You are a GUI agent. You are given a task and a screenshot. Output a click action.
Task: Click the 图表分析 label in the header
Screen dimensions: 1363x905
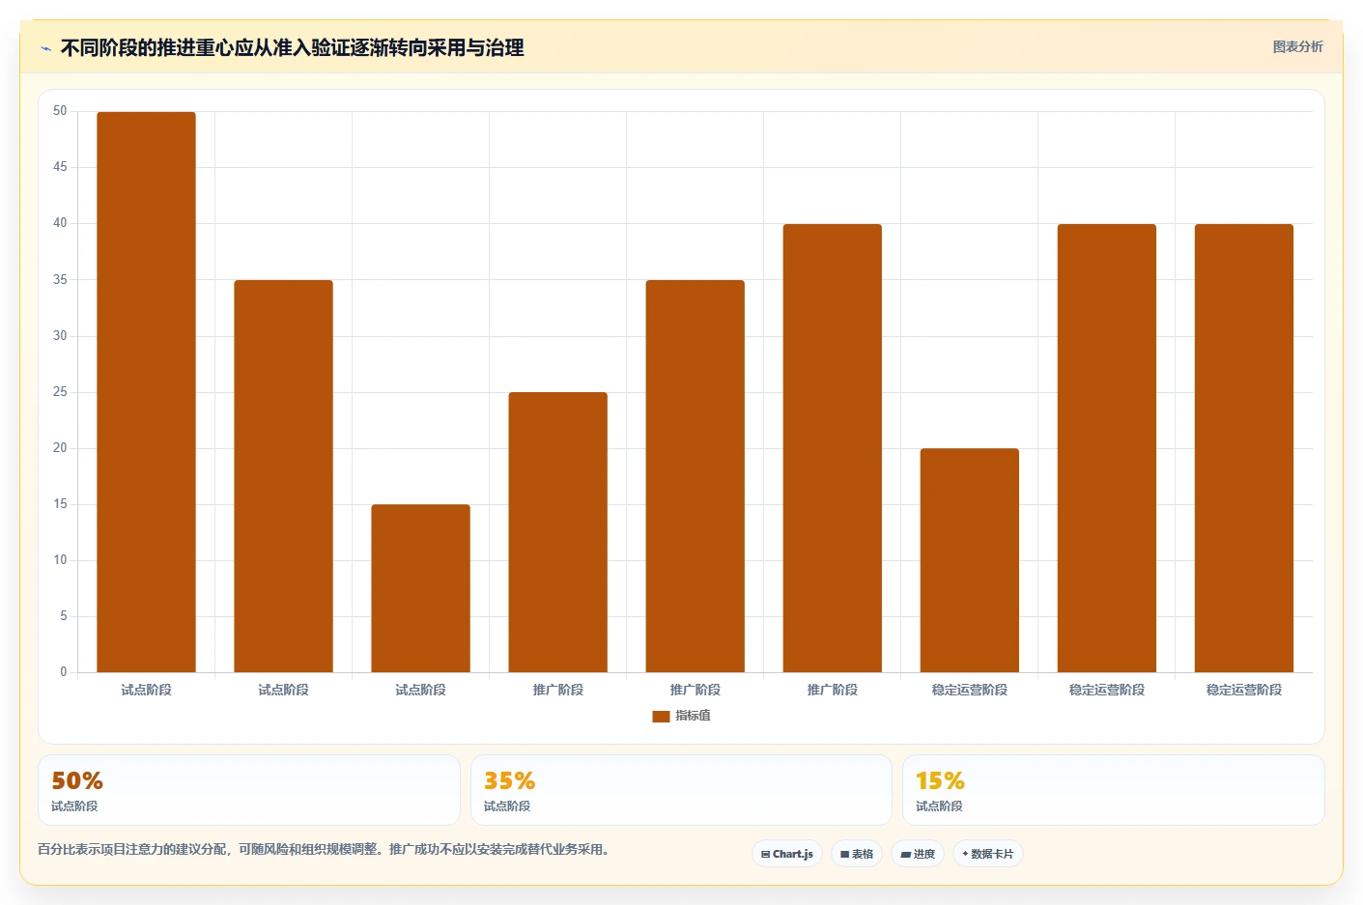click(1297, 46)
